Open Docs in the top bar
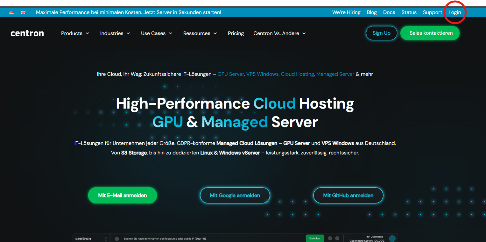Viewport: 486px width, 242px height. (x=389, y=12)
